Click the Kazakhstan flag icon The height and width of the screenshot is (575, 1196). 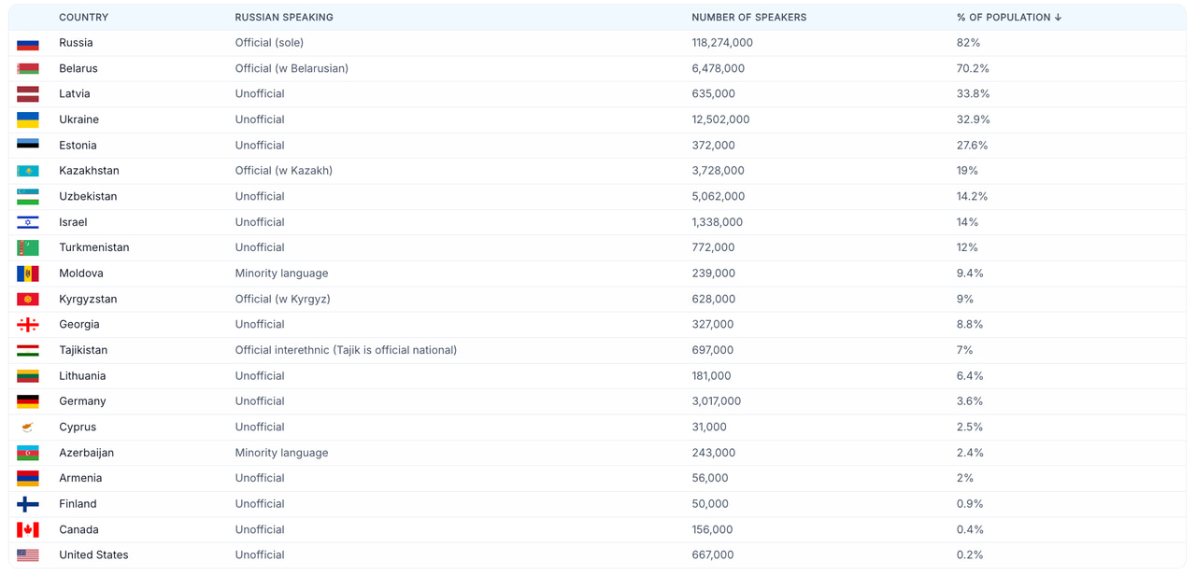pyautogui.click(x=28, y=171)
